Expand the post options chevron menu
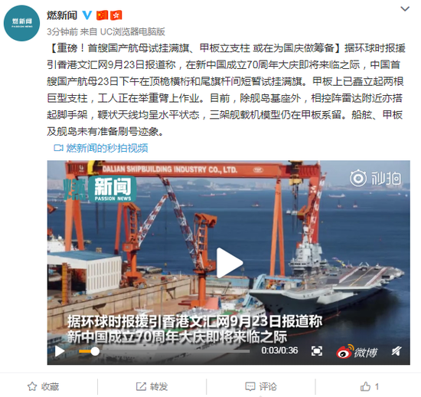 [405, 9]
